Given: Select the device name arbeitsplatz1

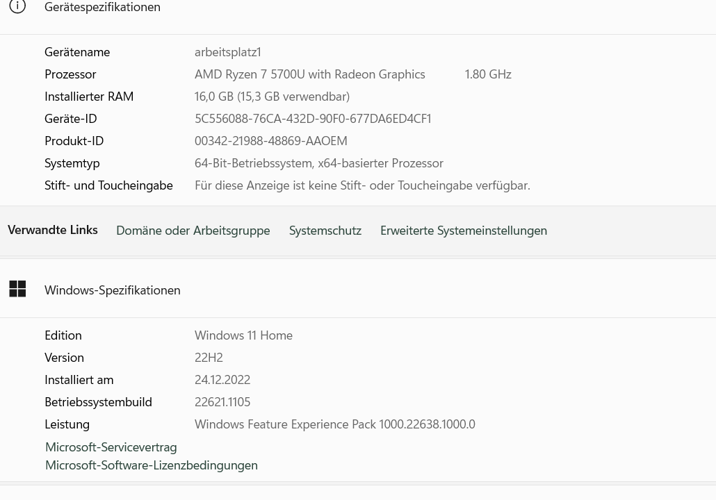Looking at the screenshot, I should point(228,52).
